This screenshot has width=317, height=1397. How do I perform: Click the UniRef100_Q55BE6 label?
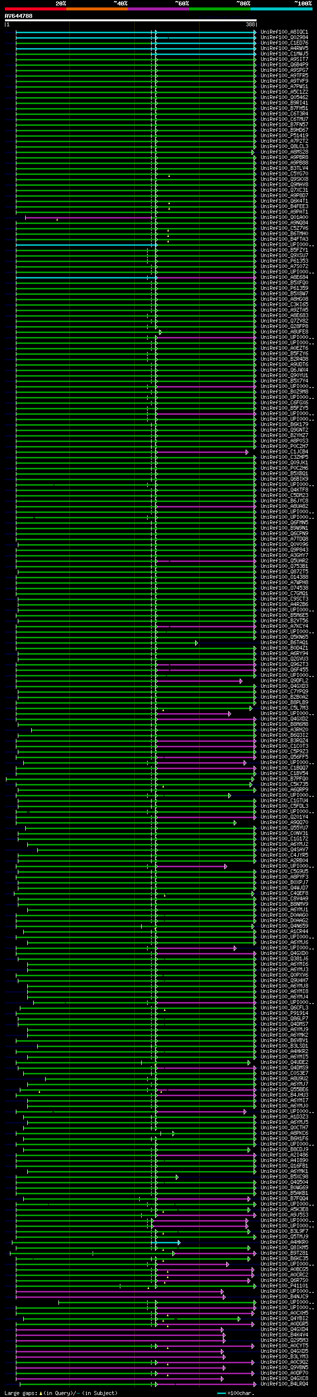point(284,1090)
